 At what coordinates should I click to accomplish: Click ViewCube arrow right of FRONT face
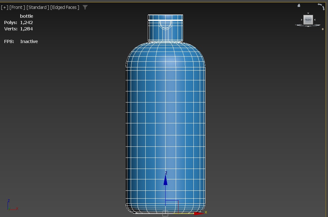pos(315,20)
